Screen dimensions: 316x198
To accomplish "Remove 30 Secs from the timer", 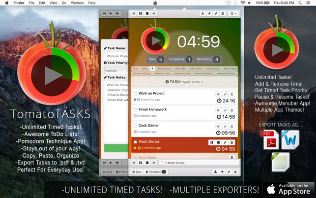I will [142, 73].
